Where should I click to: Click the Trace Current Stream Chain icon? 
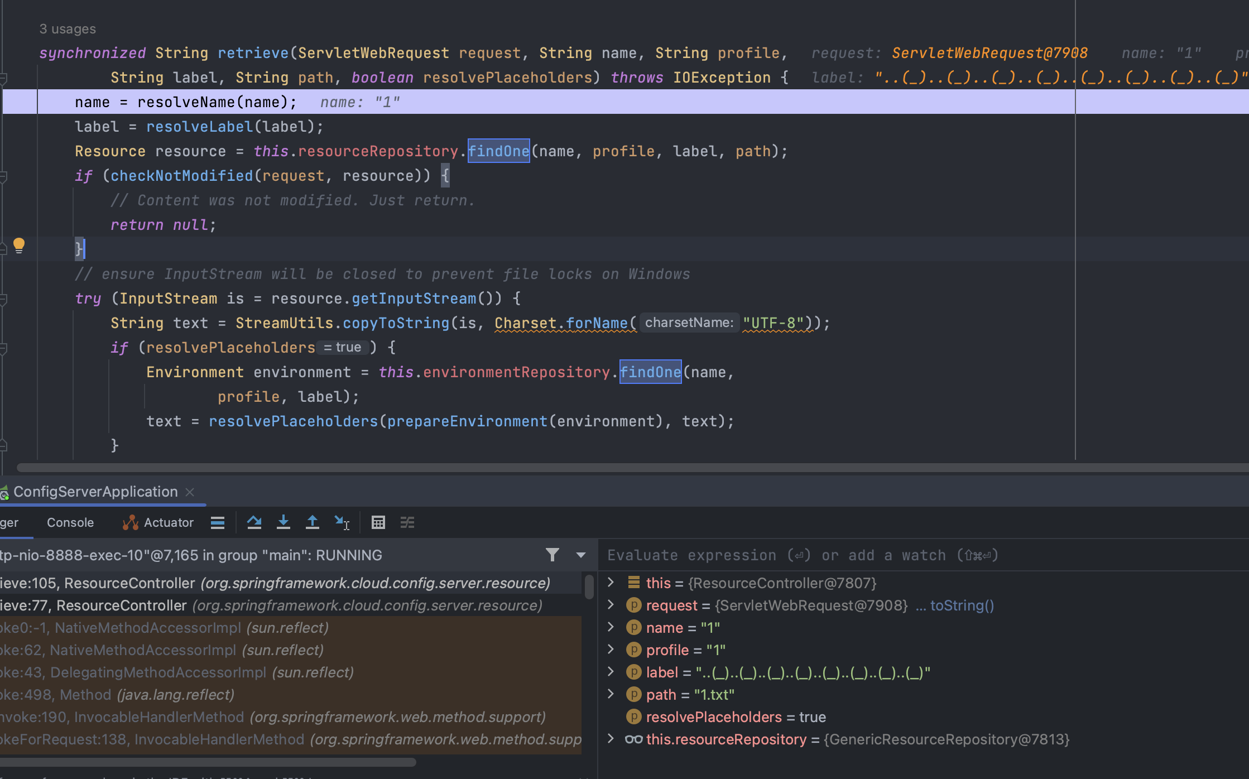coord(407,522)
